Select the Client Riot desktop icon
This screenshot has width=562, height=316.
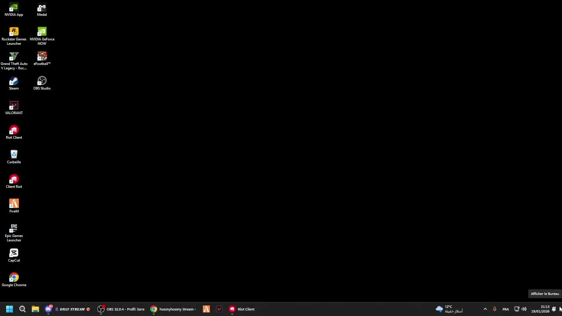tap(14, 182)
